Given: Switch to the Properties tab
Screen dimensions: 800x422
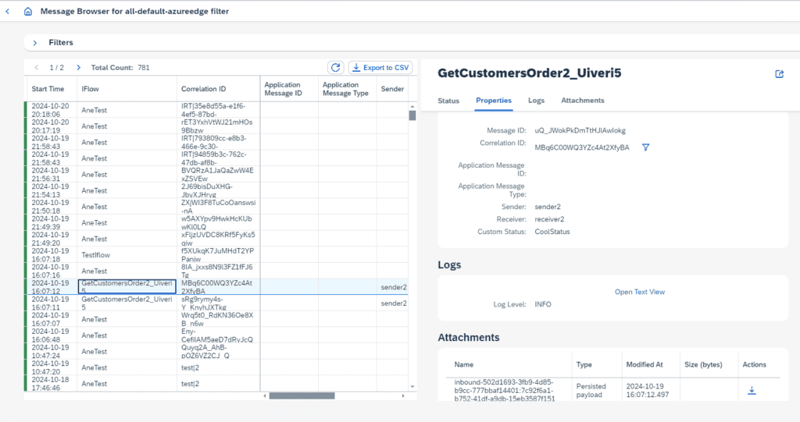Looking at the screenshot, I should click(494, 101).
